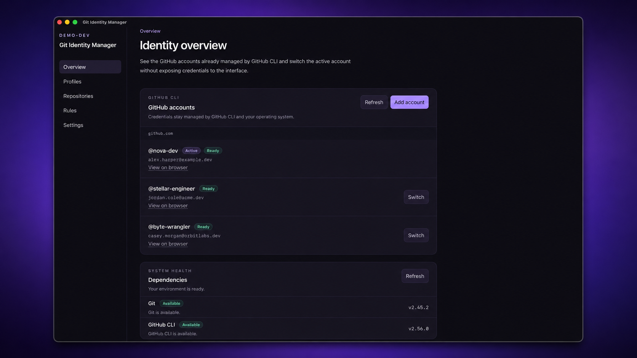637x358 pixels.
Task: Select the email jordan.cole@acme.dev
Action: pos(176,198)
